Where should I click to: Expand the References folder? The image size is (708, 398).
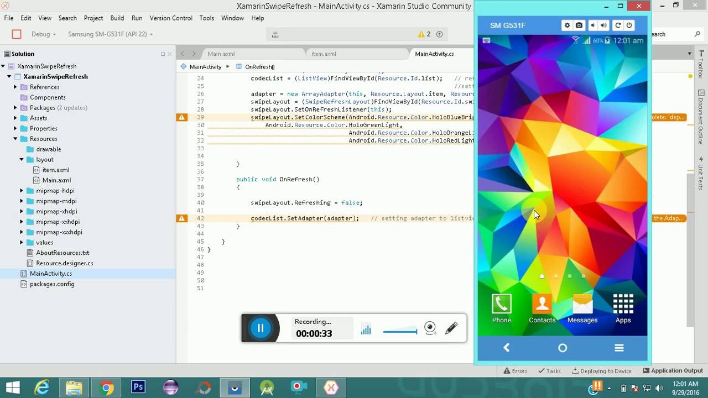click(x=15, y=87)
